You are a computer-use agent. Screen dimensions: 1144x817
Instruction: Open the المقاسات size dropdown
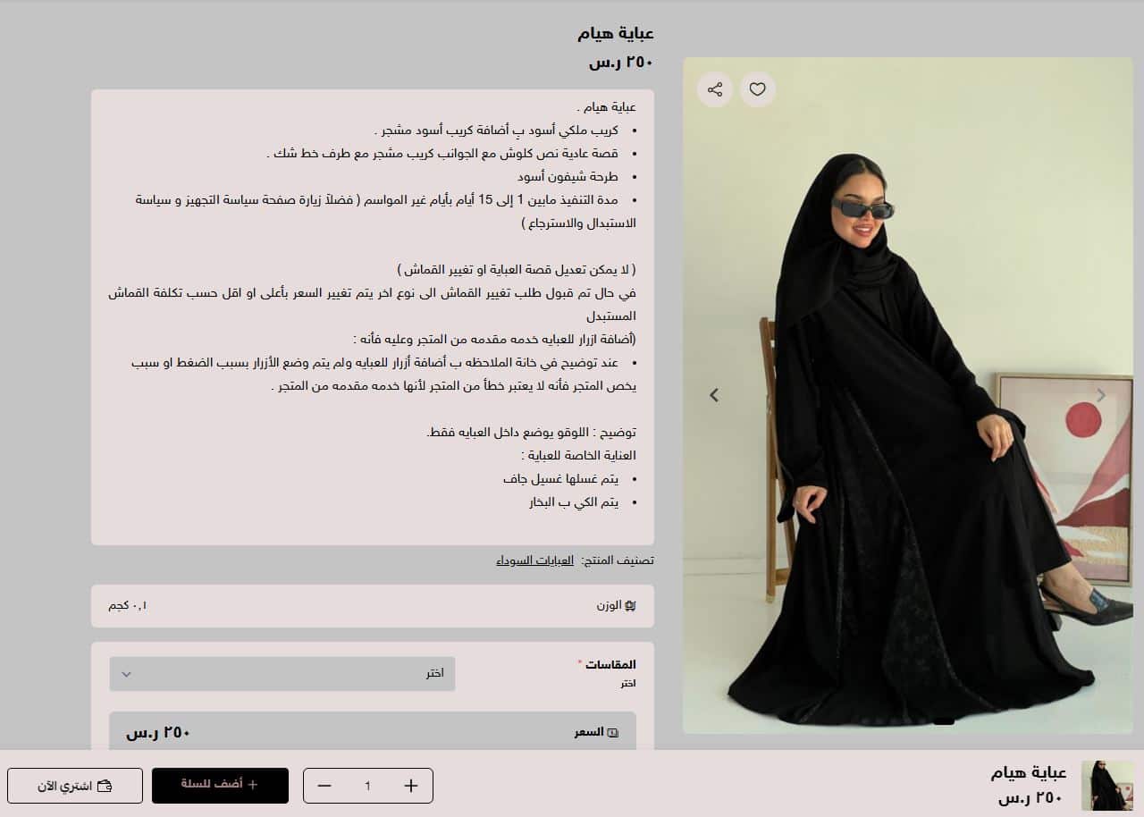282,674
